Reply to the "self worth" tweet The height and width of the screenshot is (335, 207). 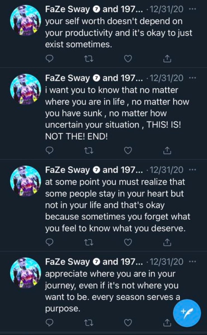[x=49, y=58]
